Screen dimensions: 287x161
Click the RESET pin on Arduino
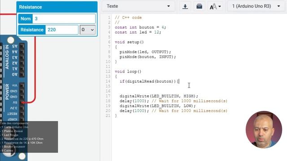click(22, 114)
